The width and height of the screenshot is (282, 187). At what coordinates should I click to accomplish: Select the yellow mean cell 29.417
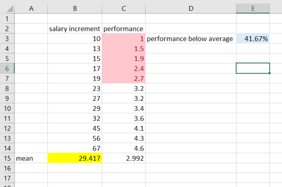click(x=75, y=158)
